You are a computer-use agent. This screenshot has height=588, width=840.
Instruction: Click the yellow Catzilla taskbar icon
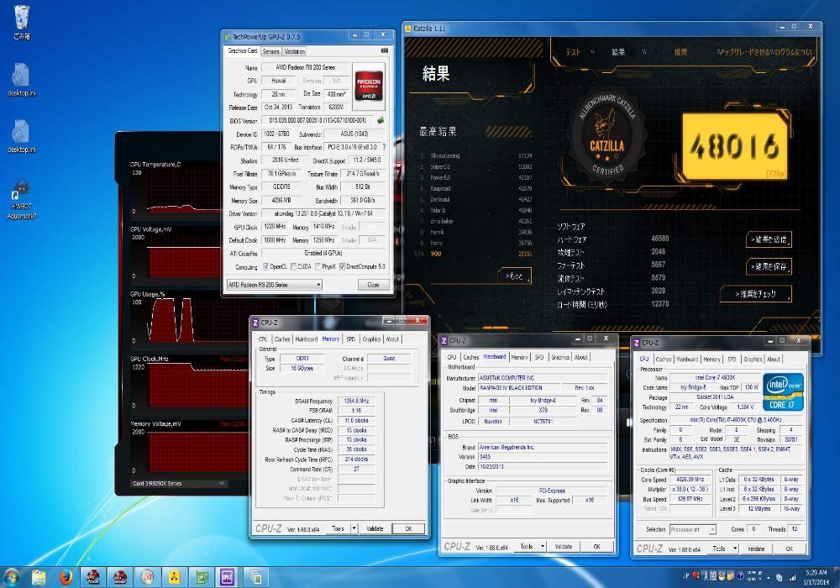pyautogui.click(x=174, y=577)
